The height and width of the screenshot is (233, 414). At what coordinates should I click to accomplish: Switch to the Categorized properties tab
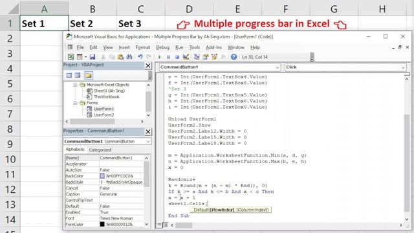pyautogui.click(x=100, y=150)
